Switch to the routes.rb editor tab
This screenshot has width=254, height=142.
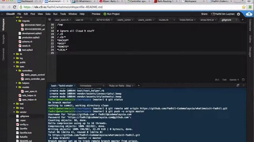[x=164, y=20]
